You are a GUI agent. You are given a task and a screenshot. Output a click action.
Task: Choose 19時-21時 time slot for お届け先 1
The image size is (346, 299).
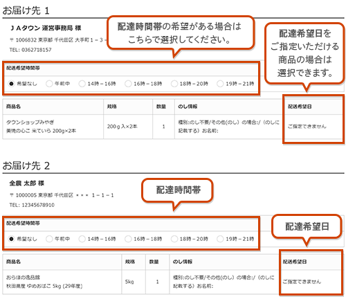pos(220,84)
